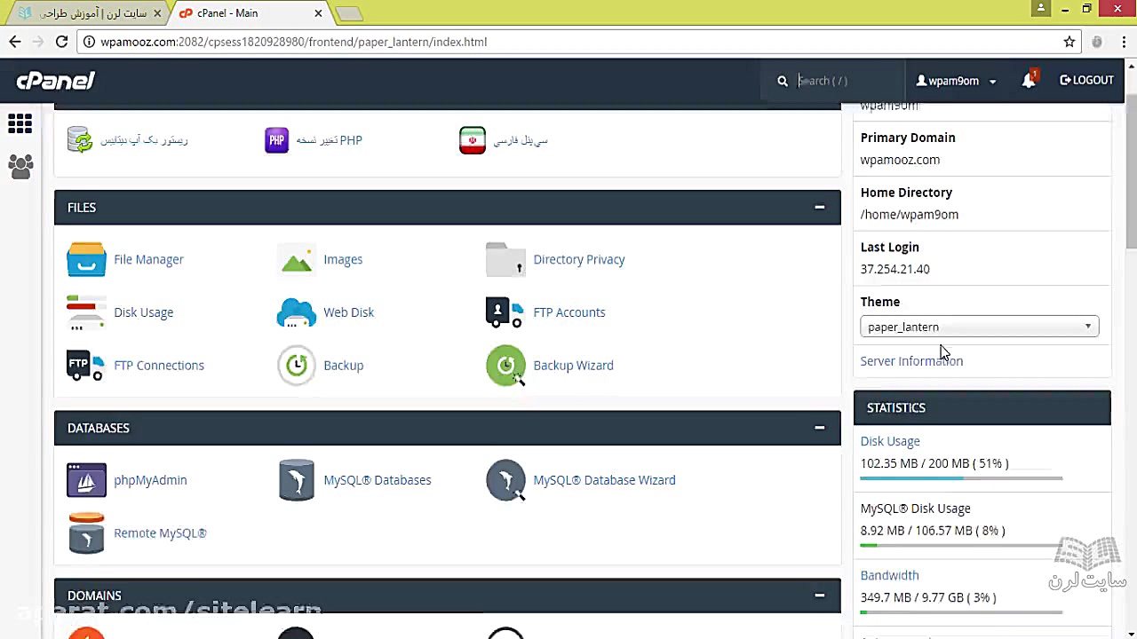1137x639 pixels.
Task: Click the Backup Wizard link text
Action: point(573,365)
